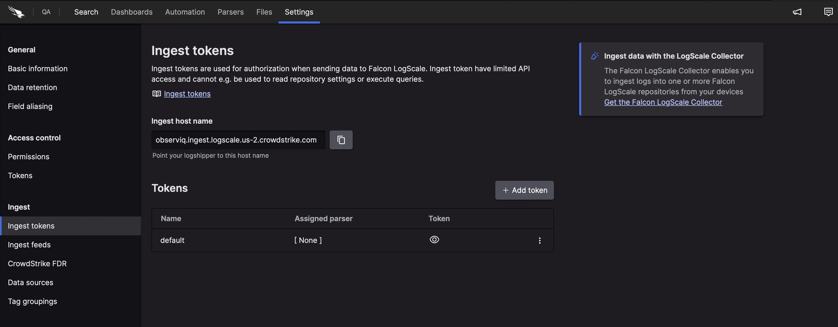The height and width of the screenshot is (327, 838).
Task: Click the default token name
Action: 172,240
